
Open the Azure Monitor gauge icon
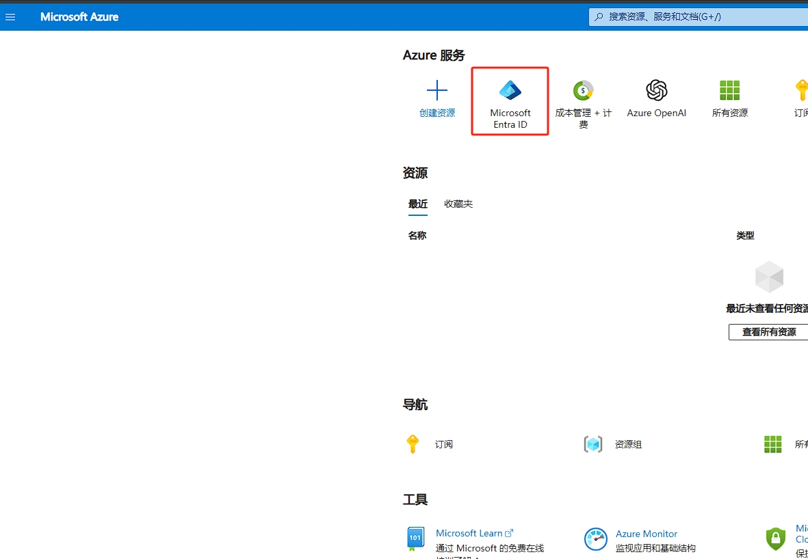(x=596, y=539)
